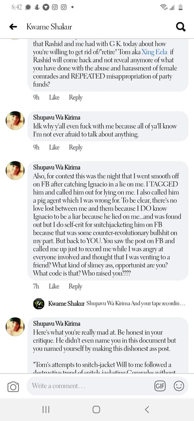Open Shupavu Wa Kirima's name on "Also, for context" comment
The width and height of the screenshot is (194, 421).
coord(57,167)
